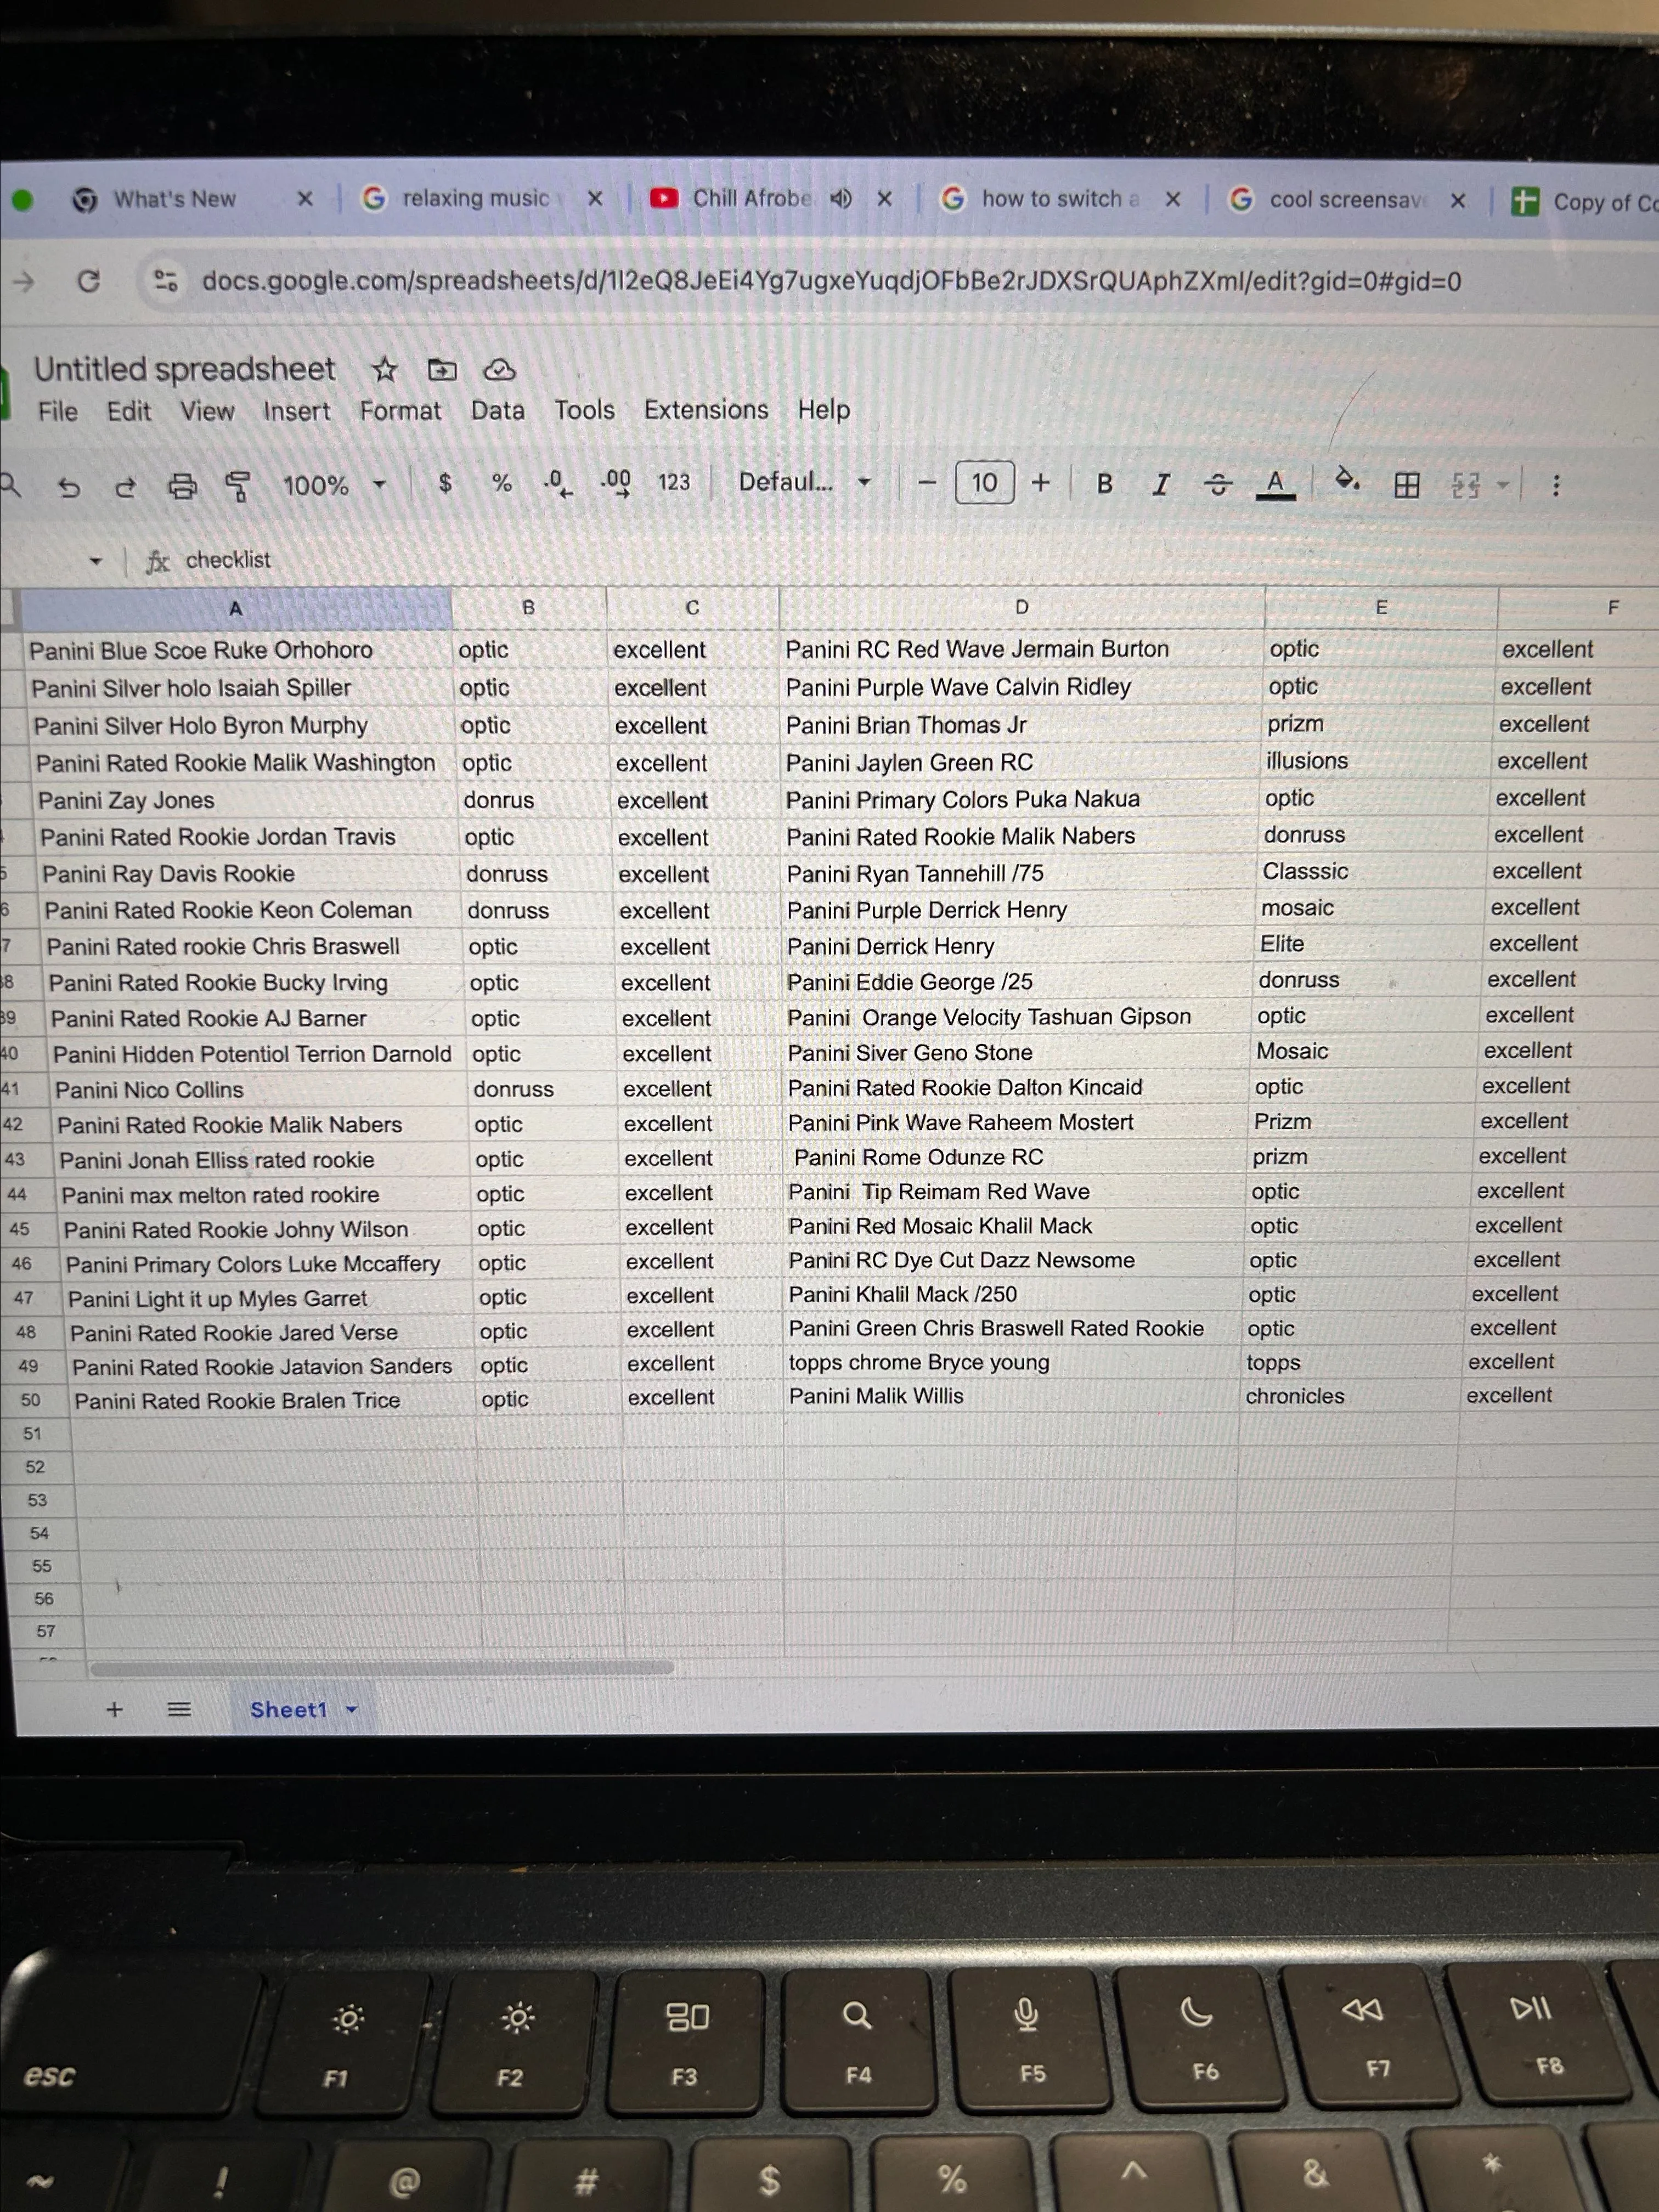Switch to the What's New tab
The image size is (1659, 2212).
click(x=176, y=199)
